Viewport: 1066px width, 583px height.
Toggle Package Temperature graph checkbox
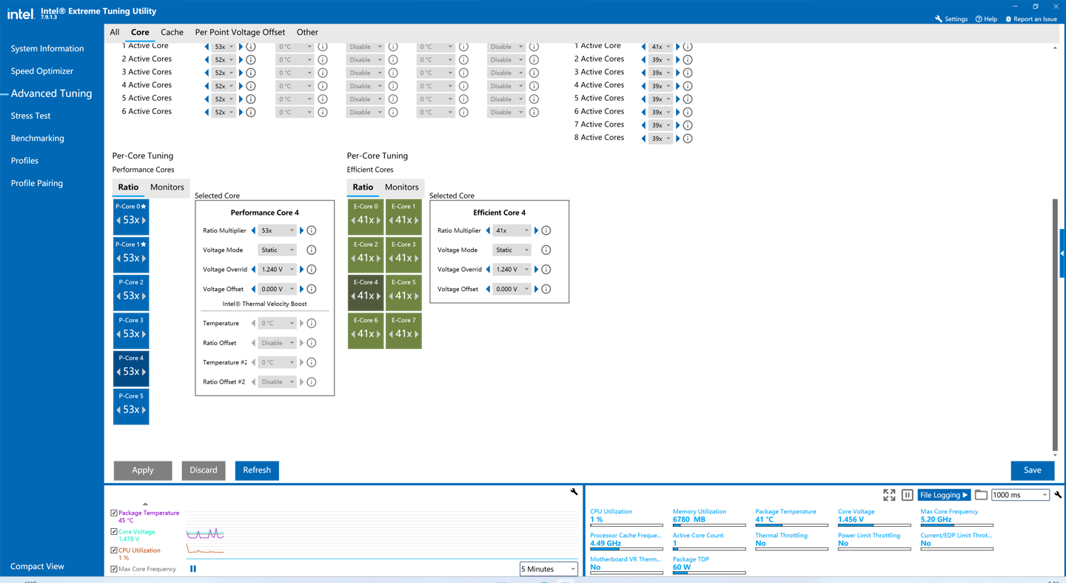click(x=114, y=513)
